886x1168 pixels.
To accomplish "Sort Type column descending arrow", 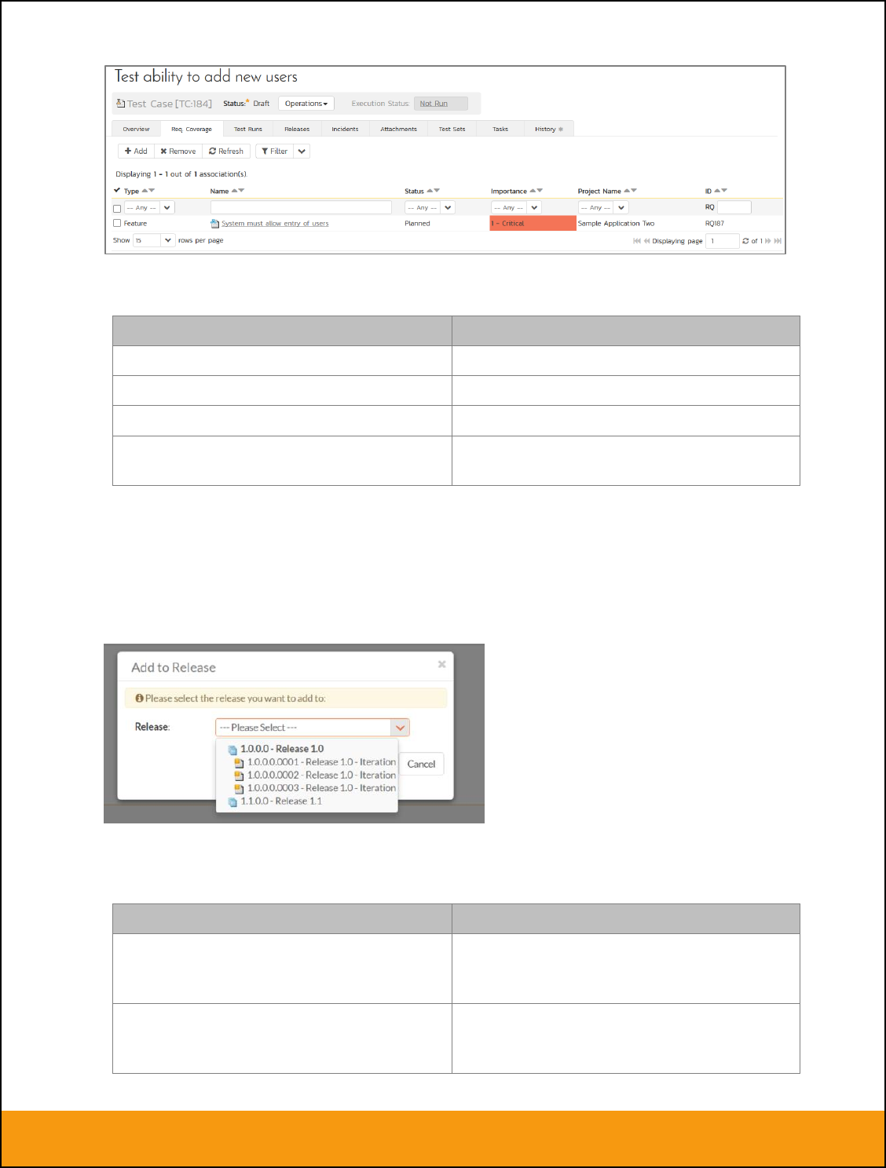I will click(x=152, y=191).
